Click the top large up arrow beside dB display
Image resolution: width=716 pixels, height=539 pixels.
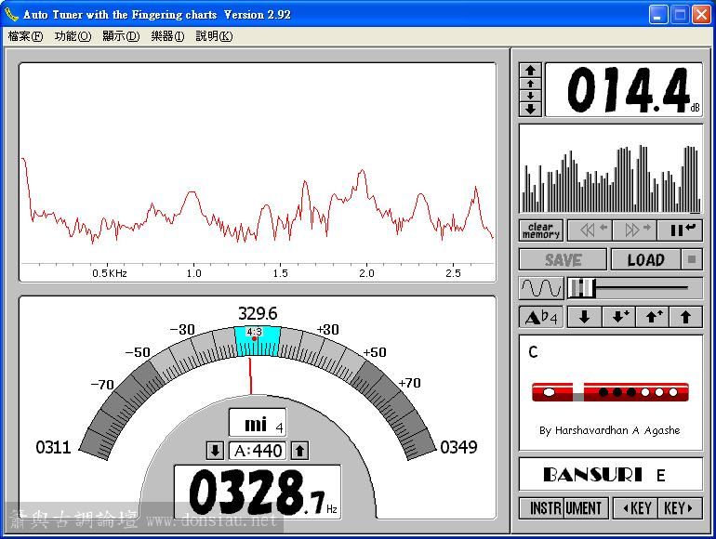click(530, 70)
